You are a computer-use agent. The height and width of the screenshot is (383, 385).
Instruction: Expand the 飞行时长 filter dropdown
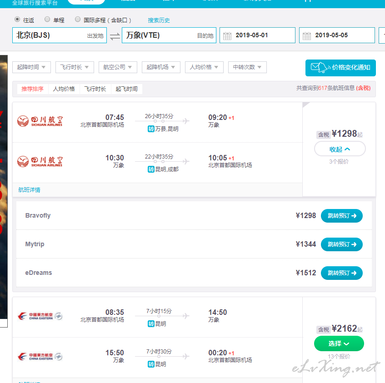[x=75, y=67]
